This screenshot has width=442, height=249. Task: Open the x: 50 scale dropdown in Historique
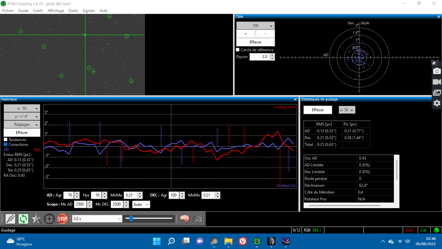coord(22,108)
